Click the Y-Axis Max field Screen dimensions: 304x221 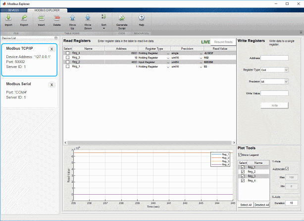pyautogui.click(x=292, y=177)
